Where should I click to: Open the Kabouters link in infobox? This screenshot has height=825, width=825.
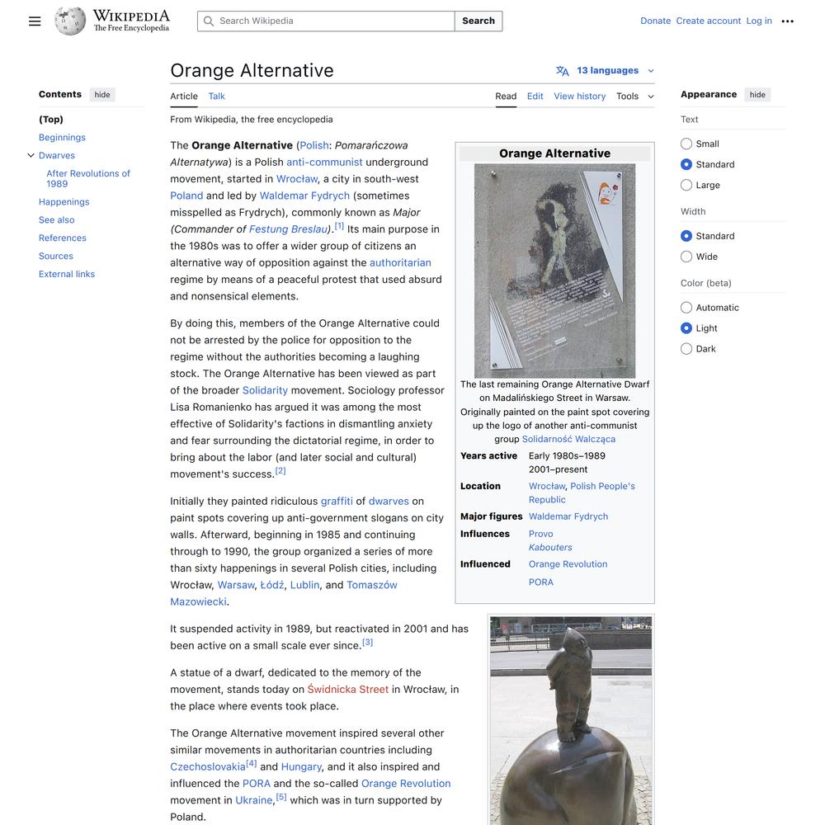point(550,547)
